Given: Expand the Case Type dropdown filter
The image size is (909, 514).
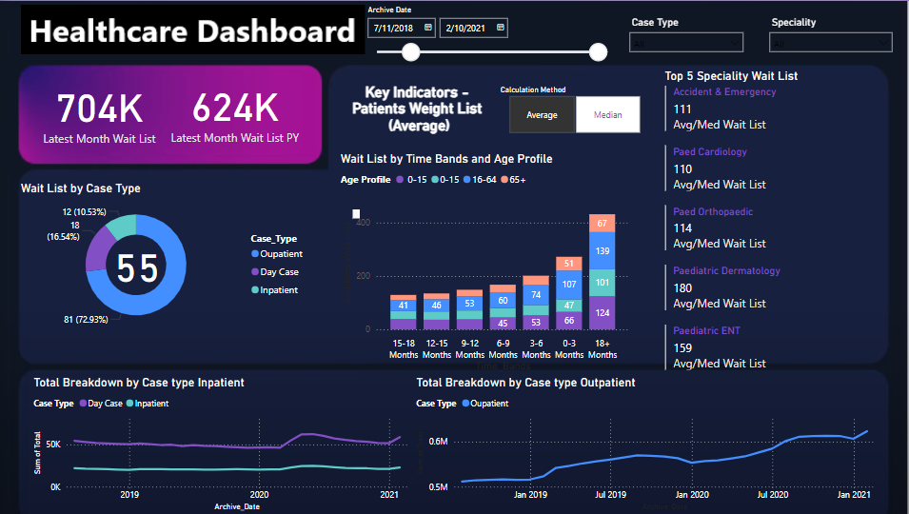Looking at the screenshot, I should coord(686,43).
